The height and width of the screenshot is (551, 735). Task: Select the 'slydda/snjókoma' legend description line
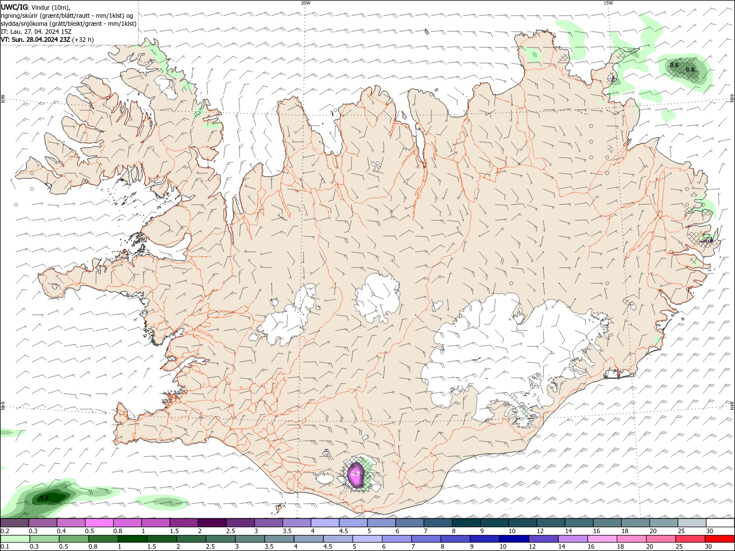(x=69, y=24)
